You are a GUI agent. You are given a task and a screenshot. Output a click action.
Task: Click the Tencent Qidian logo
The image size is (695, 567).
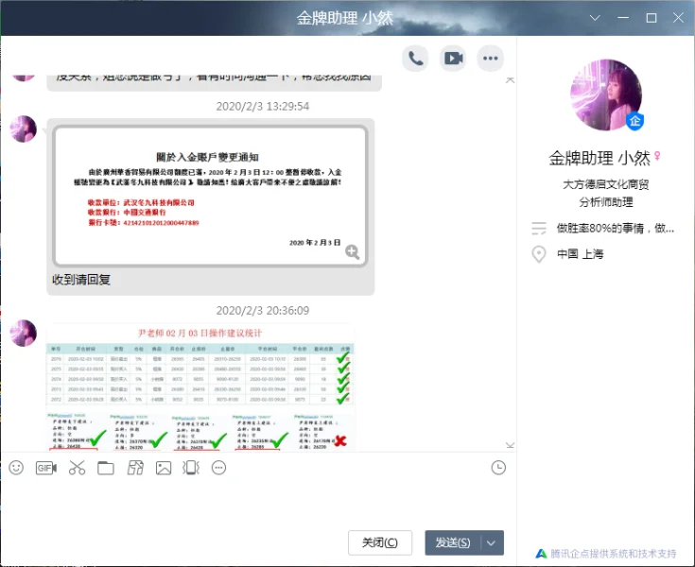pyautogui.click(x=541, y=554)
